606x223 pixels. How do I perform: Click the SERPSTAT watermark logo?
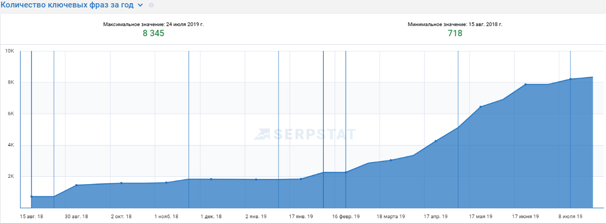(x=305, y=134)
